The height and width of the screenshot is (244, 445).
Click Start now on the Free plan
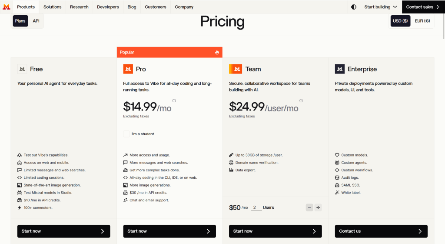click(x=63, y=231)
